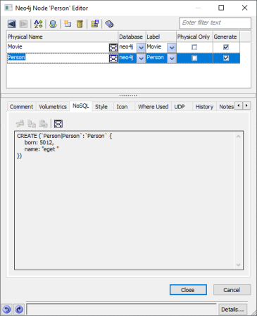Click the copy icon in NoSQL toolbar
The width and height of the screenshot is (257, 316).
32,124
